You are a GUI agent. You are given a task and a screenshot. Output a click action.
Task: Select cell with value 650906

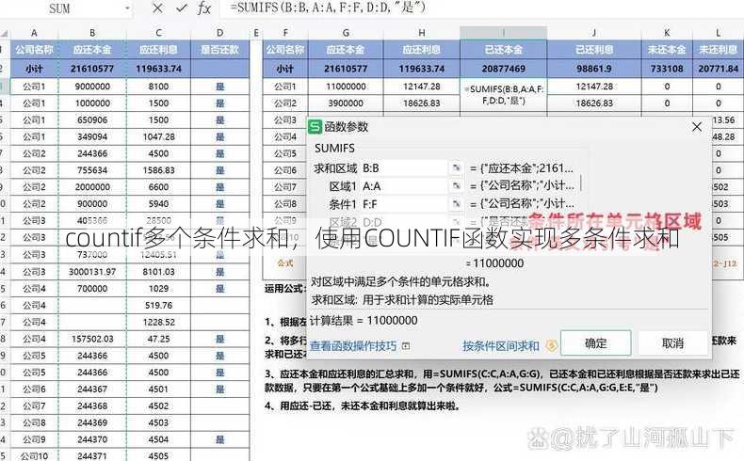point(92,119)
